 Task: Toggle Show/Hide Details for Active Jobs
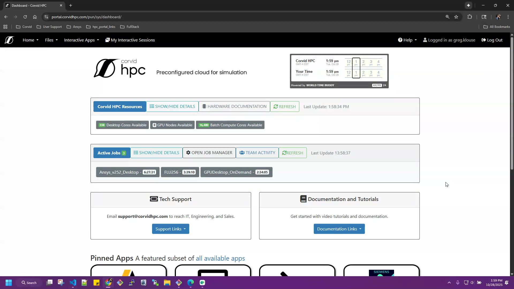pyautogui.click(x=156, y=153)
